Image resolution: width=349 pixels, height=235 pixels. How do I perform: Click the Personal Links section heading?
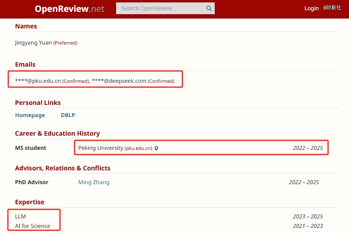[38, 103]
